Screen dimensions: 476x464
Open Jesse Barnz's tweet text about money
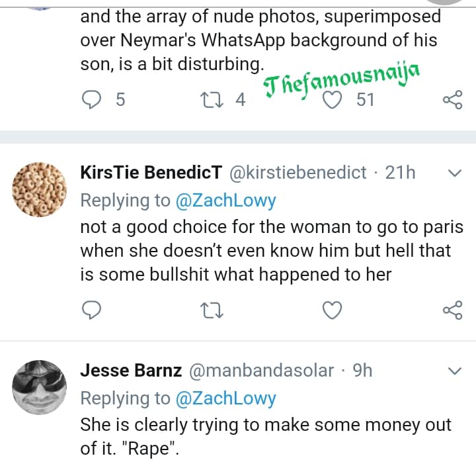coord(264,436)
